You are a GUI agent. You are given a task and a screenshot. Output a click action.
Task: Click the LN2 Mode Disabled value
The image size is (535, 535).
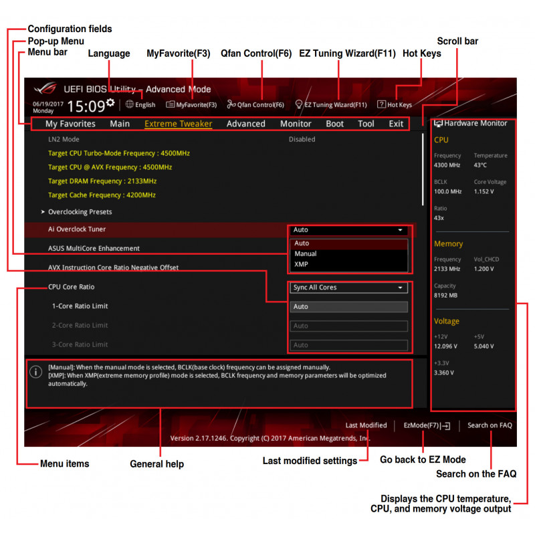coord(302,139)
